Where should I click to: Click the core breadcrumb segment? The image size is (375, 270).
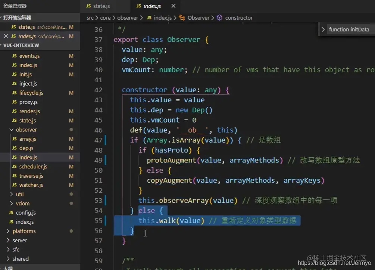tap(105, 18)
